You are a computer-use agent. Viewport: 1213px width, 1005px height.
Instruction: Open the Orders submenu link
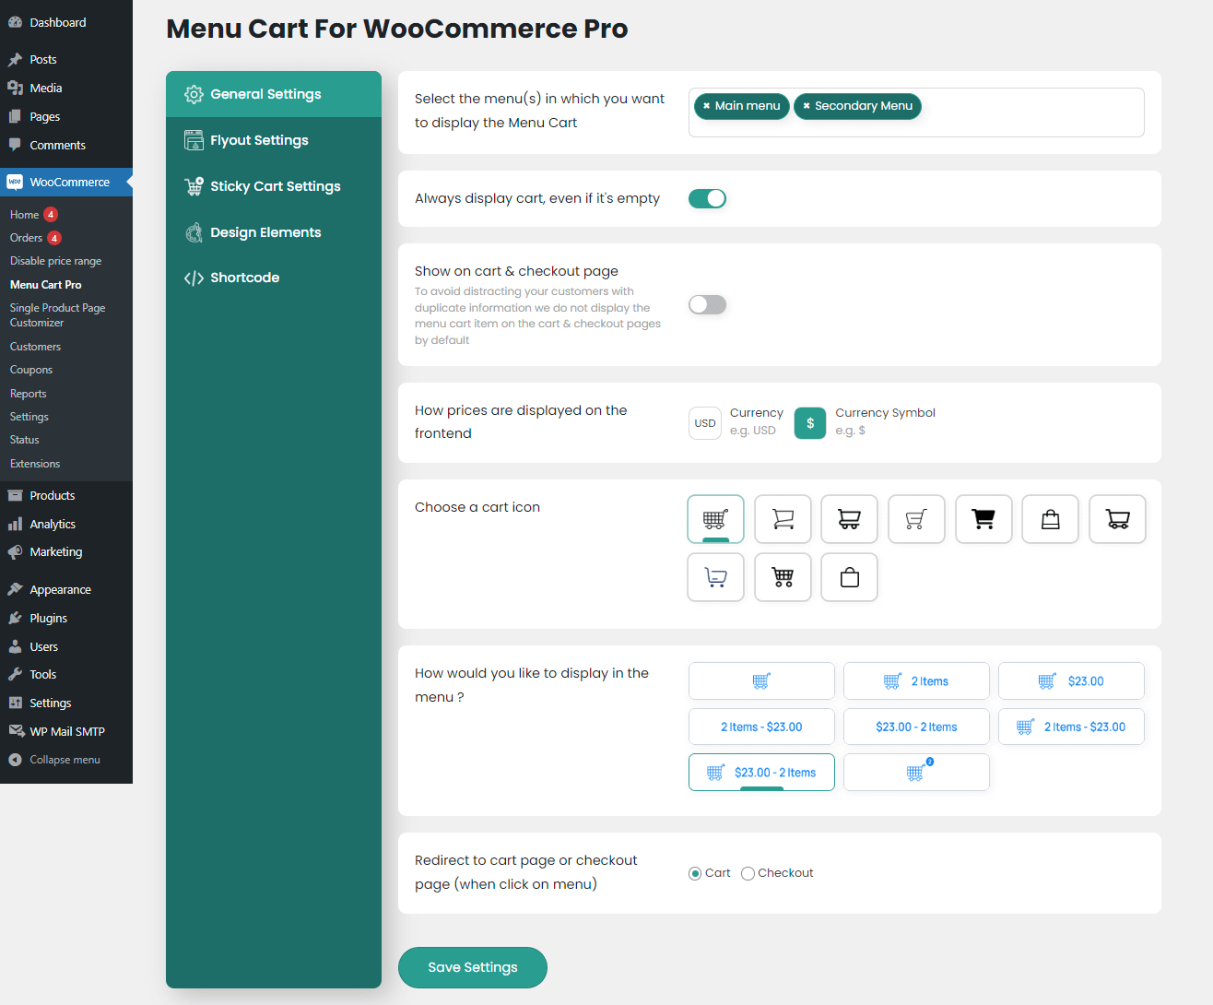pos(27,238)
